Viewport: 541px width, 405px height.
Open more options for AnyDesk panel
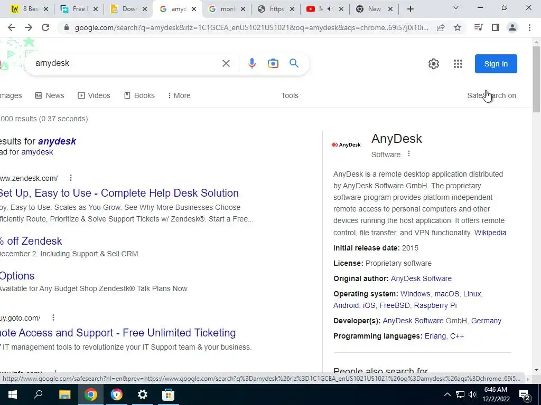pos(409,153)
